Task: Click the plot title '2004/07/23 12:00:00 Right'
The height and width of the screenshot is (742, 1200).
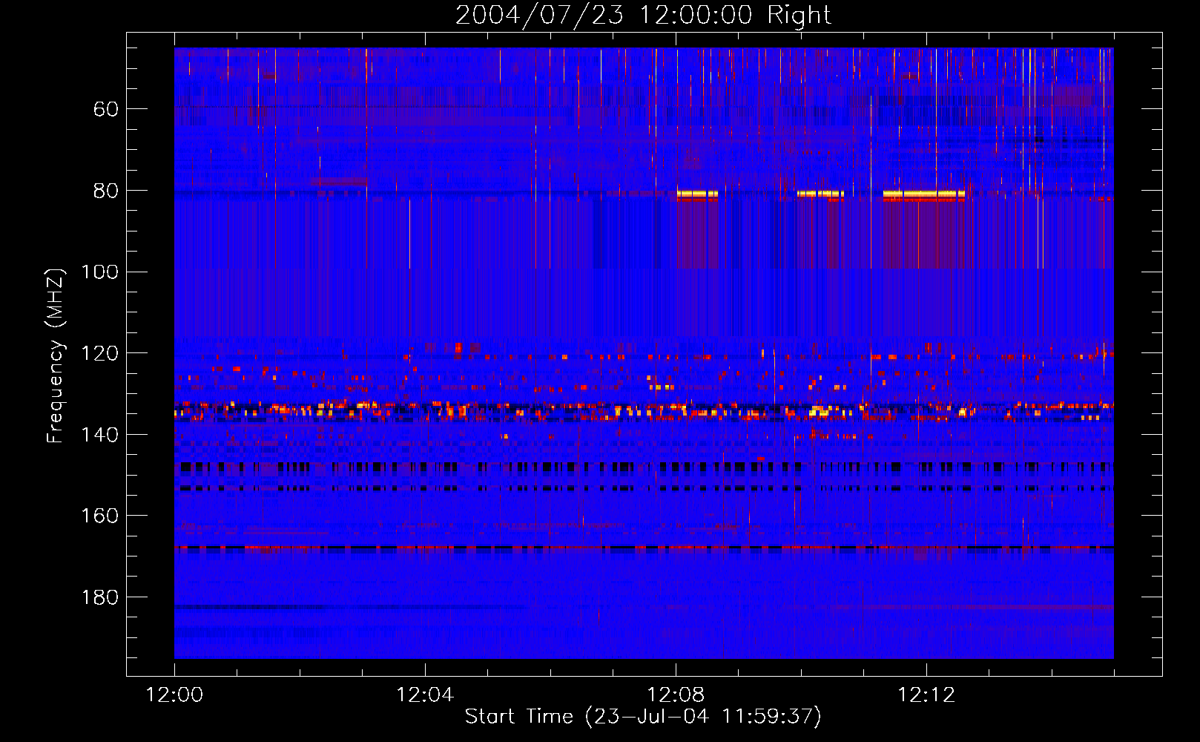Action: pyautogui.click(x=643, y=16)
